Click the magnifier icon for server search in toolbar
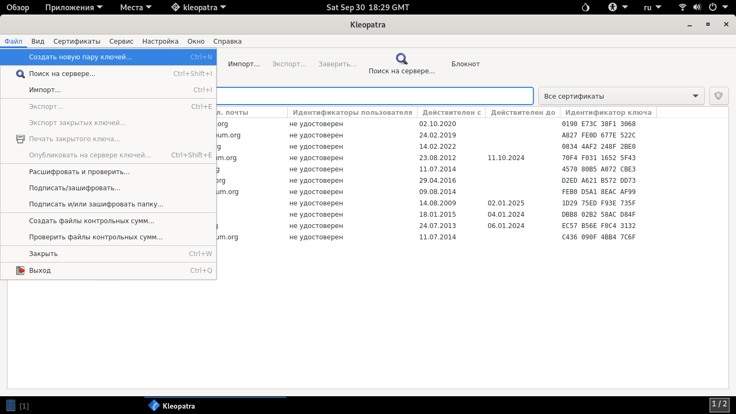Image resolution: width=736 pixels, height=414 pixels. tap(401, 59)
